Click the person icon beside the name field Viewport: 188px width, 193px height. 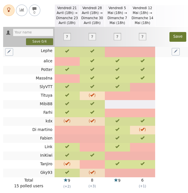[x=8, y=33]
